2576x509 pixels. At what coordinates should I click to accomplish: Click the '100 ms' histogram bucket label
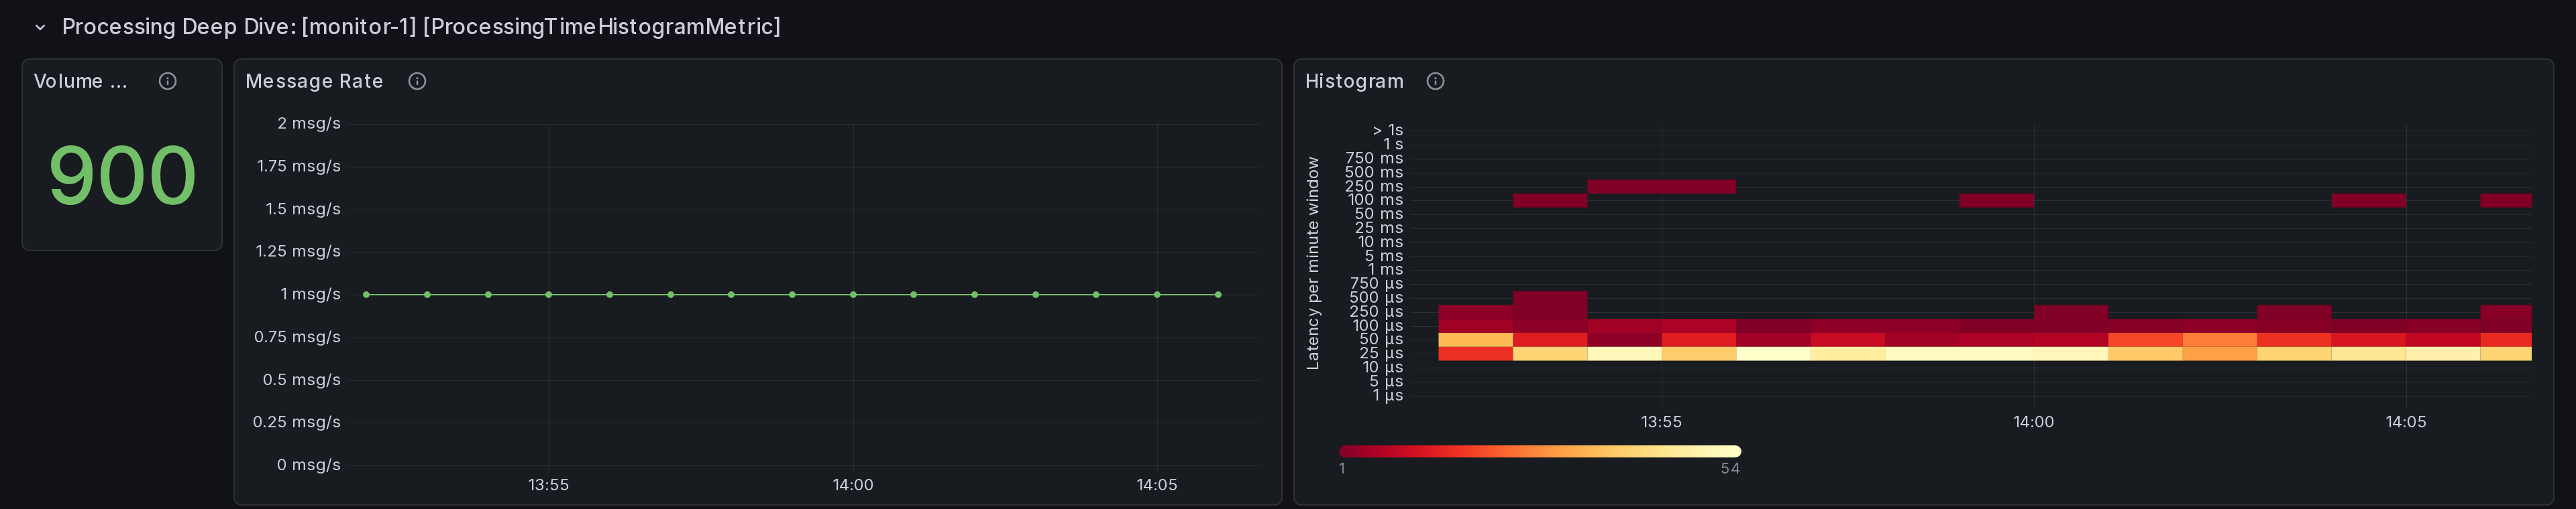[1375, 201]
